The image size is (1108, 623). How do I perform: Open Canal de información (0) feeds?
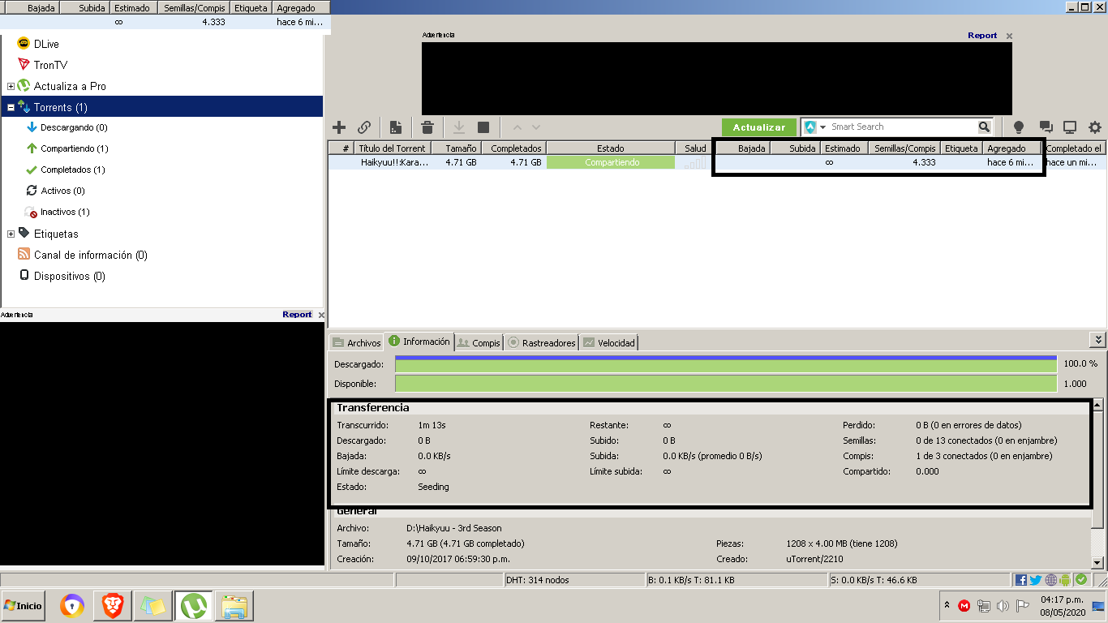pyautogui.click(x=91, y=255)
